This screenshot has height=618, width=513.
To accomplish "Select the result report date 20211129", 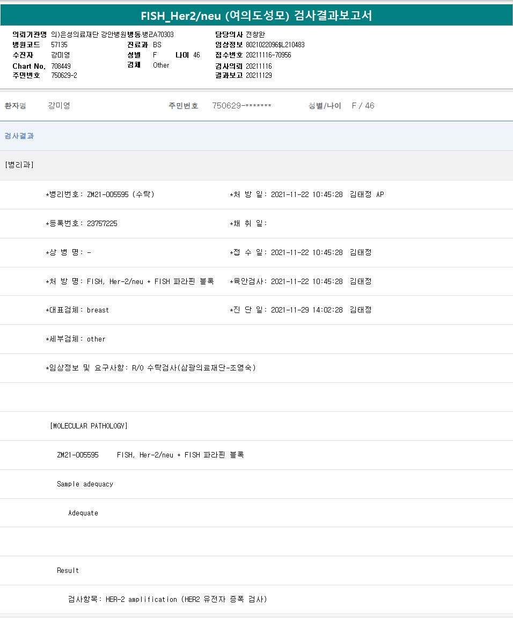I will point(259,76).
